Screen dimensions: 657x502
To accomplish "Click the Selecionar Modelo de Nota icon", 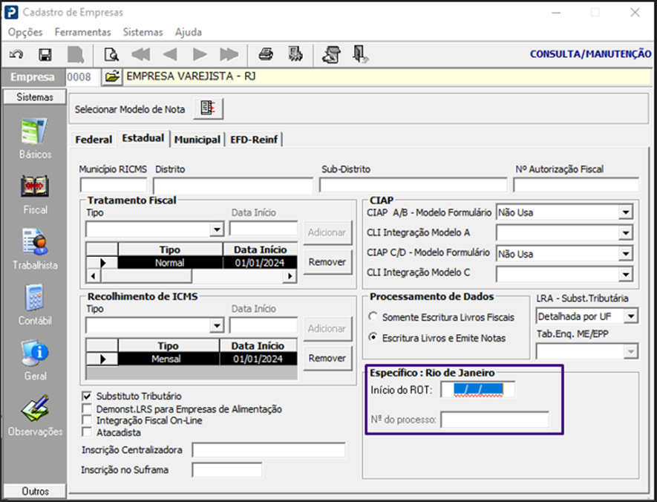I will tap(209, 109).
